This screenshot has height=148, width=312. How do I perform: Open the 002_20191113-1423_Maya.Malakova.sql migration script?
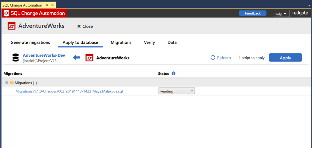point(69,91)
